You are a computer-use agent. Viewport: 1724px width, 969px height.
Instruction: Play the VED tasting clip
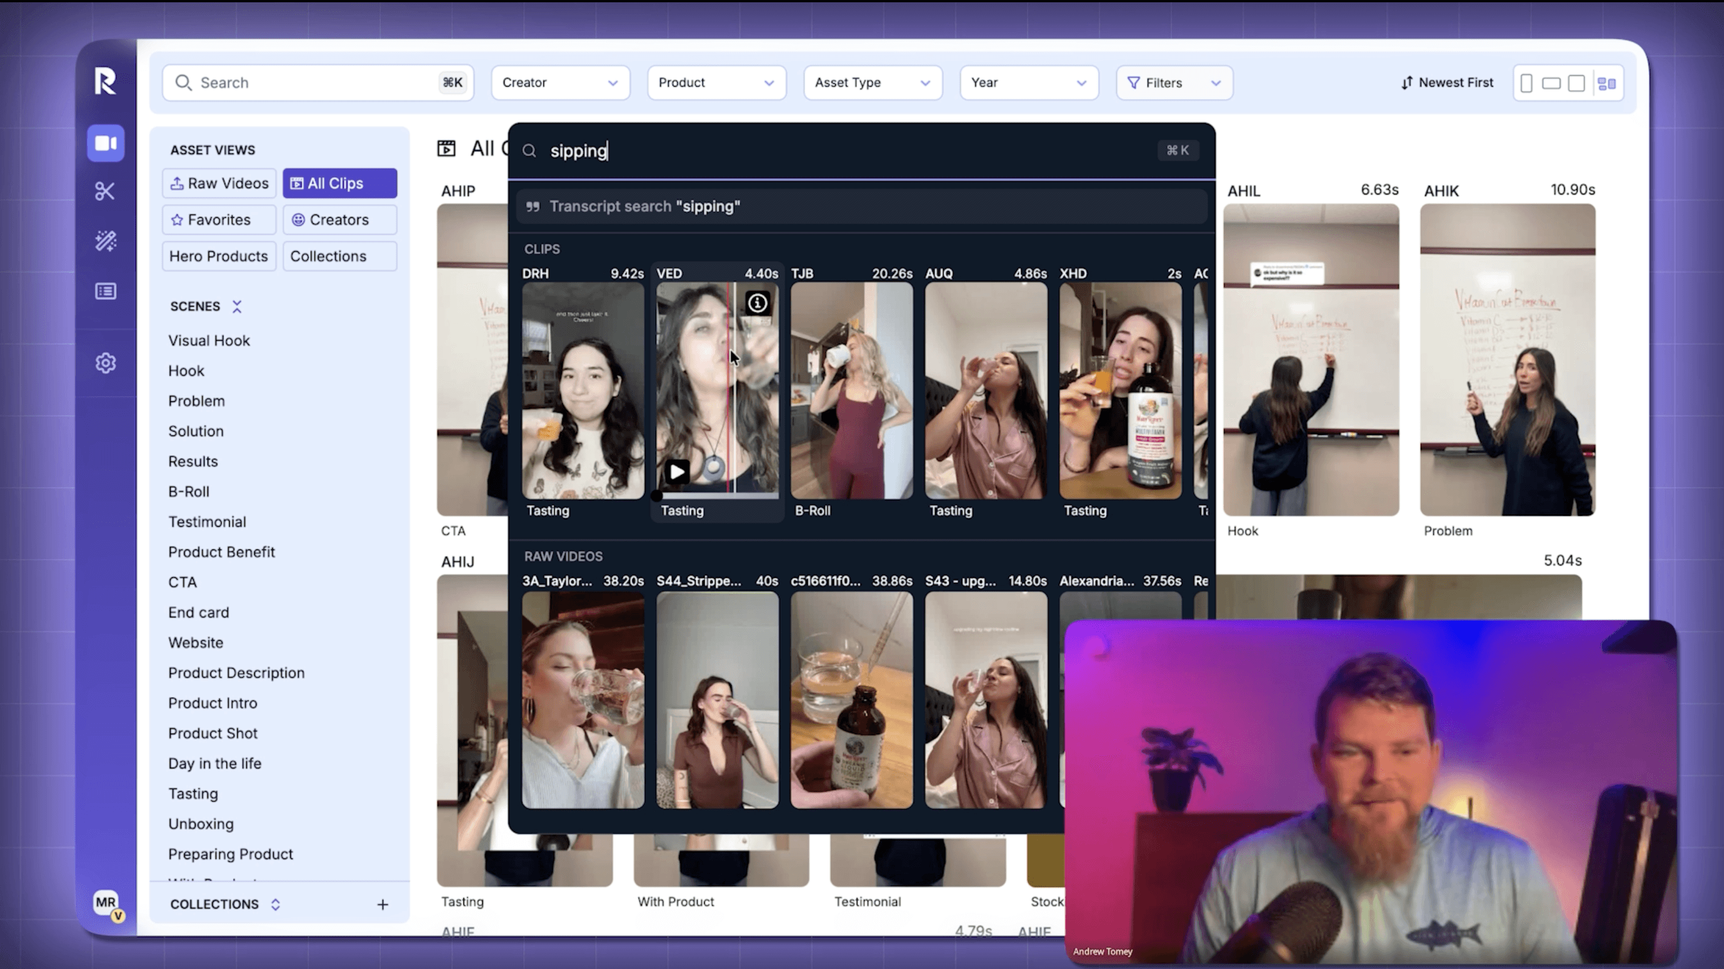pos(677,472)
